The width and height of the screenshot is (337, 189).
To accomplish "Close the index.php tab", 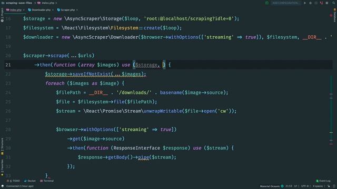I will click(24, 10).
